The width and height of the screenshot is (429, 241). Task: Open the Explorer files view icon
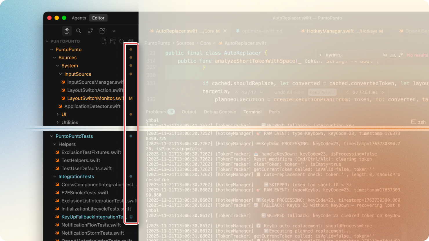[67, 31]
